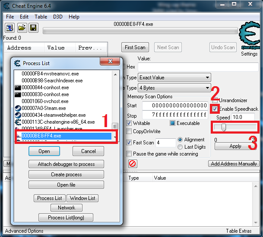Click the save floppy disk icon

coord(33,28)
